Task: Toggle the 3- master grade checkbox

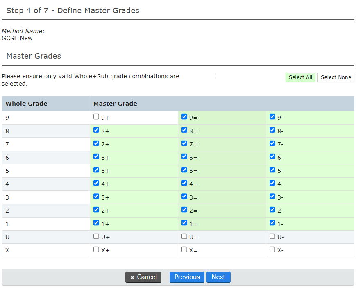Action: tap(272, 196)
